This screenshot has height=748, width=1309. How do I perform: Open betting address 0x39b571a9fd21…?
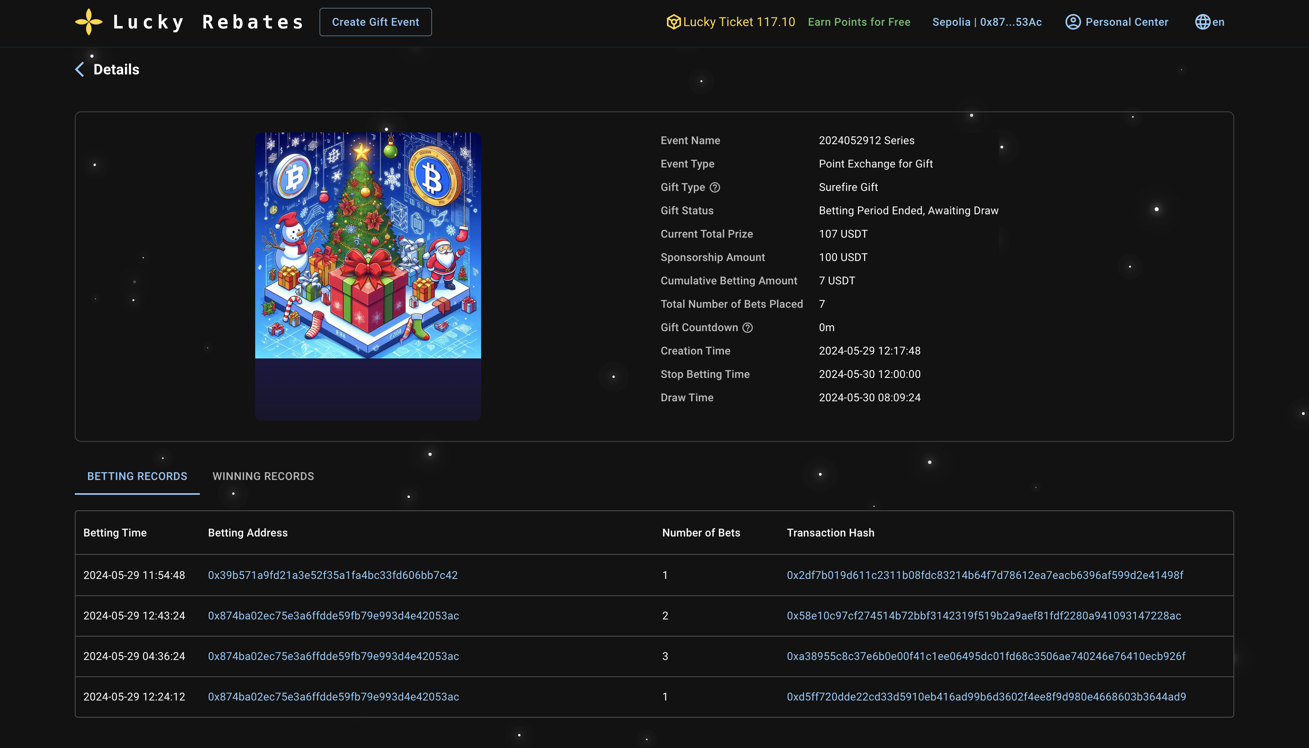pos(332,575)
